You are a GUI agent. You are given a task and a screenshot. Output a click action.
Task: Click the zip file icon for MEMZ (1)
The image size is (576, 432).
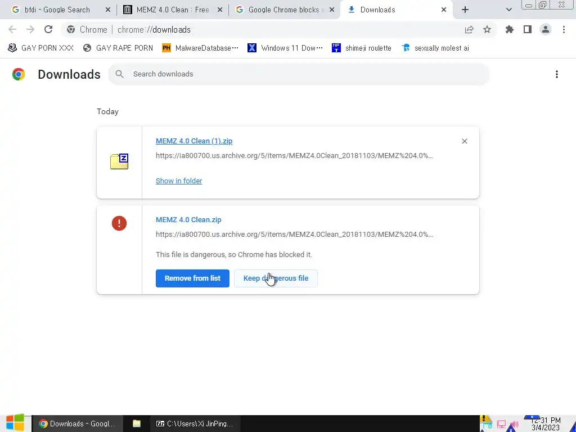[119, 161]
